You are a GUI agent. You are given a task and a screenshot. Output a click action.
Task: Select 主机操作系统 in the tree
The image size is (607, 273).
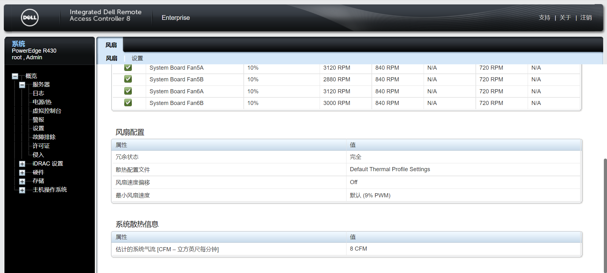[50, 190]
